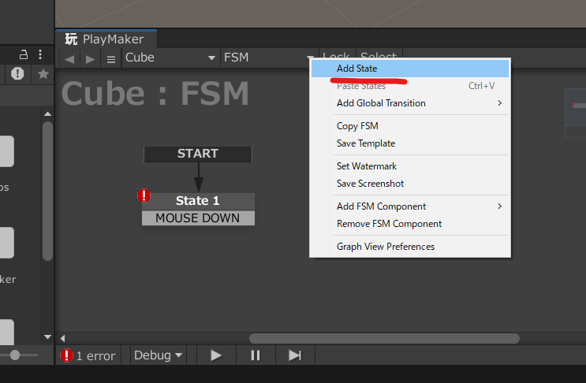Select Set Watermark menu item
This screenshot has height=383, width=586.
(410, 166)
